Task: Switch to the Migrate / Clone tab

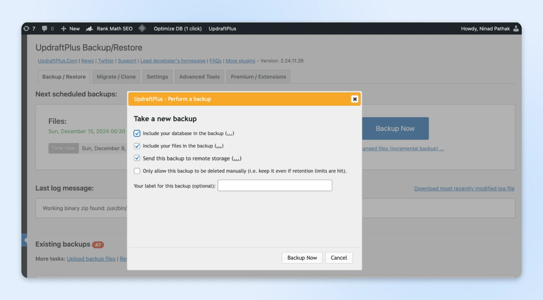Action: [116, 77]
